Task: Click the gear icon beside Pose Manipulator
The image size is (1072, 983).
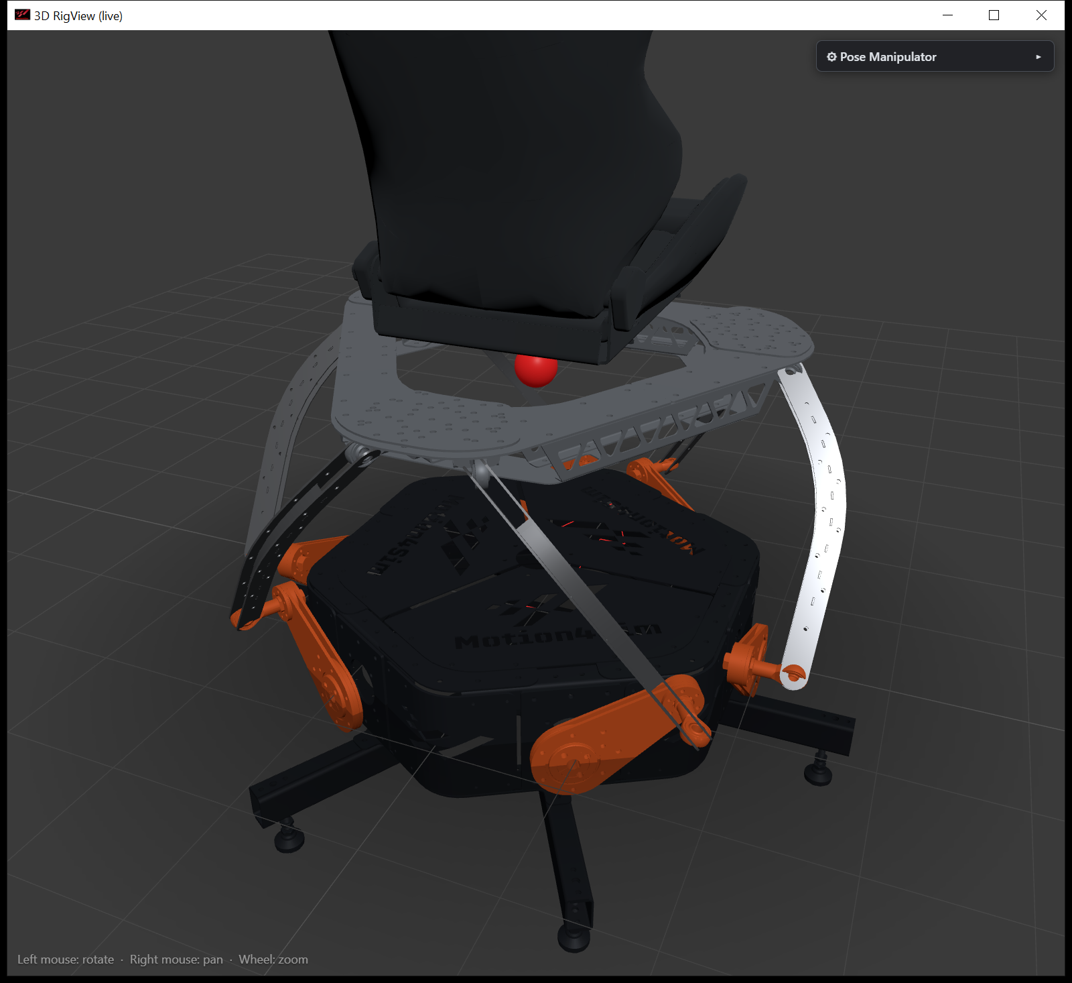Action: click(x=831, y=57)
